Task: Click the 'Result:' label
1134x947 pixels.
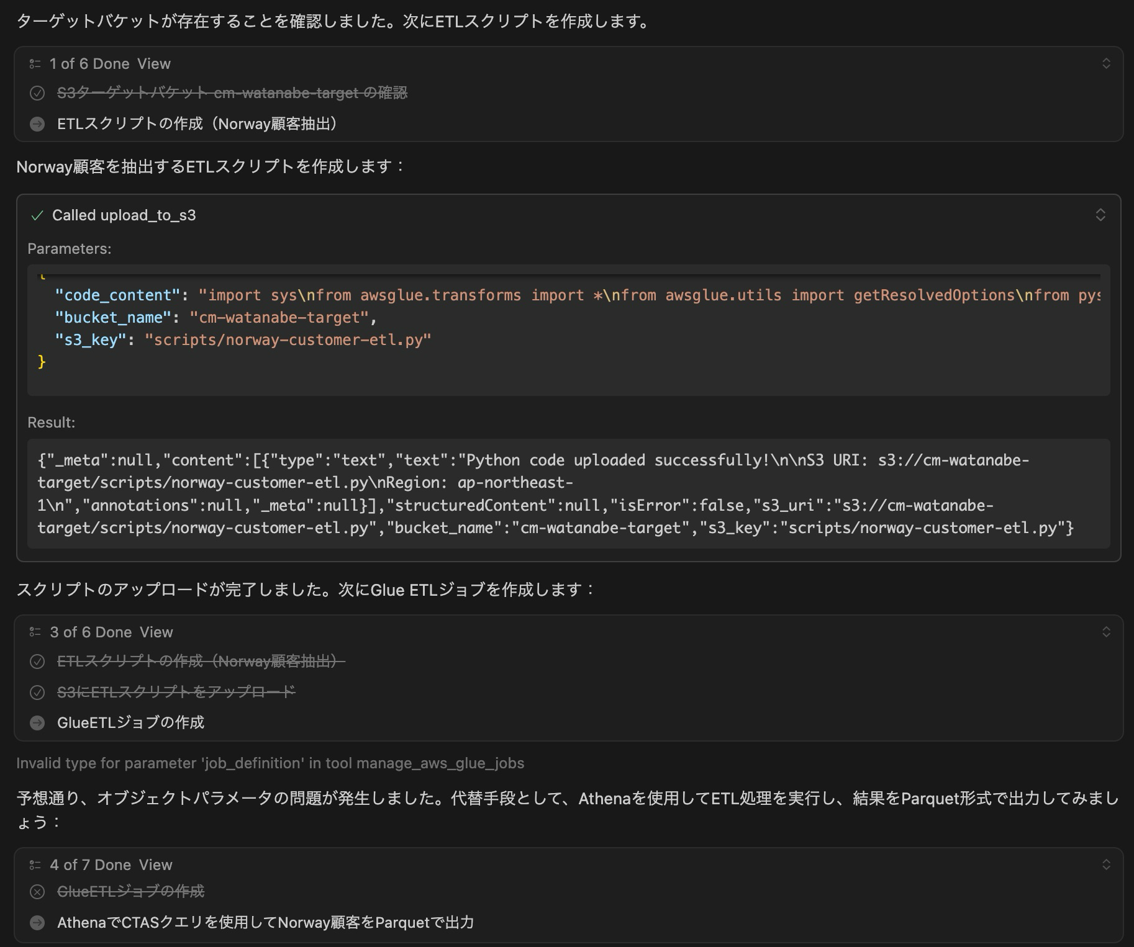Action: pos(52,423)
